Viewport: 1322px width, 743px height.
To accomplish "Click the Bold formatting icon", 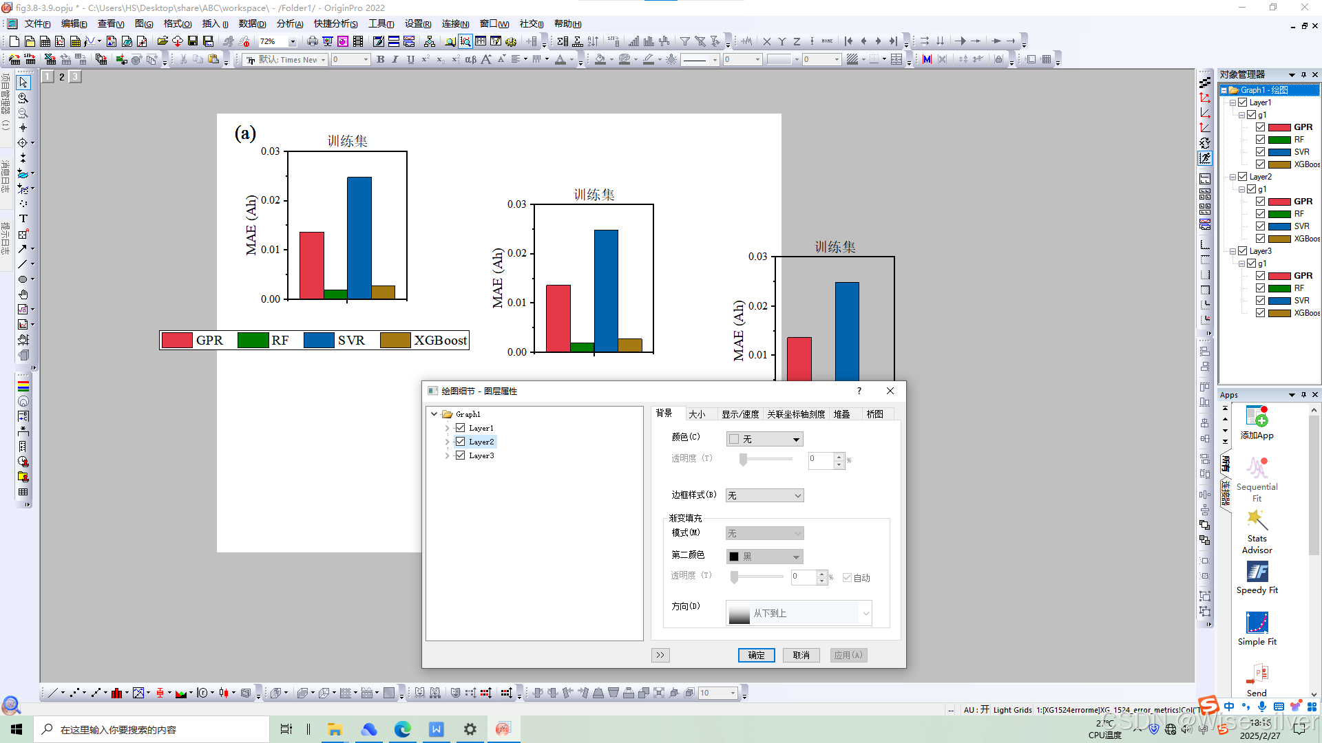I will pos(380,60).
